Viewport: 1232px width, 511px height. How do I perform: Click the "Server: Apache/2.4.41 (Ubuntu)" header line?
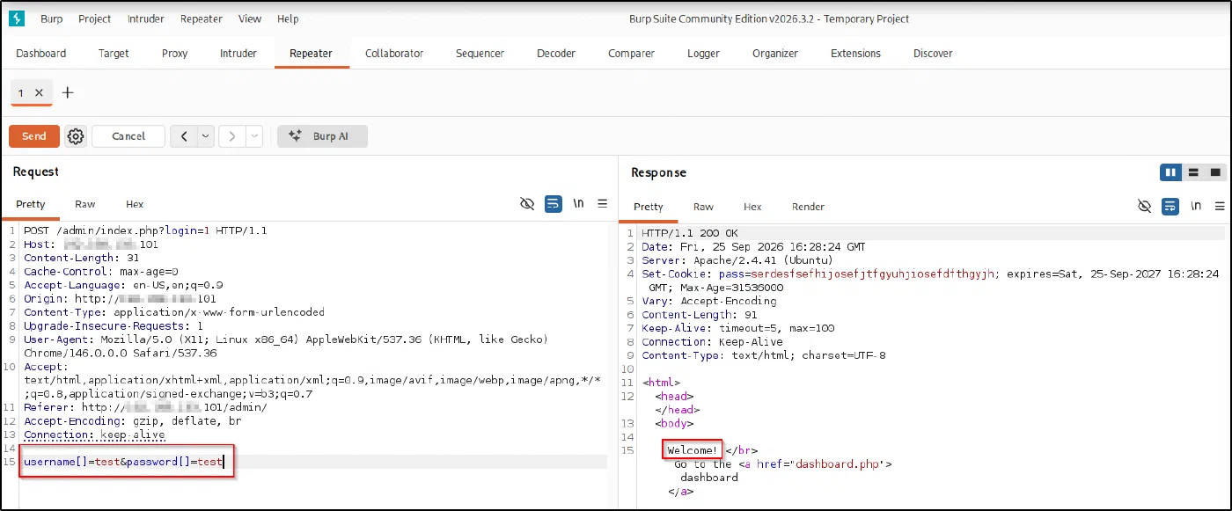click(737, 260)
